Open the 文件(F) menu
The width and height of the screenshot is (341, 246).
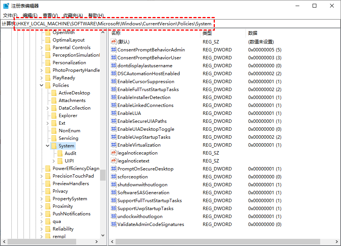[x=10, y=15]
